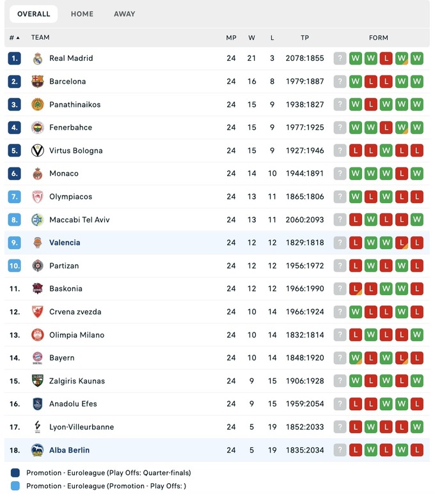Click the Barcelona team logo
This screenshot has width=435, height=494.
pos(37,81)
